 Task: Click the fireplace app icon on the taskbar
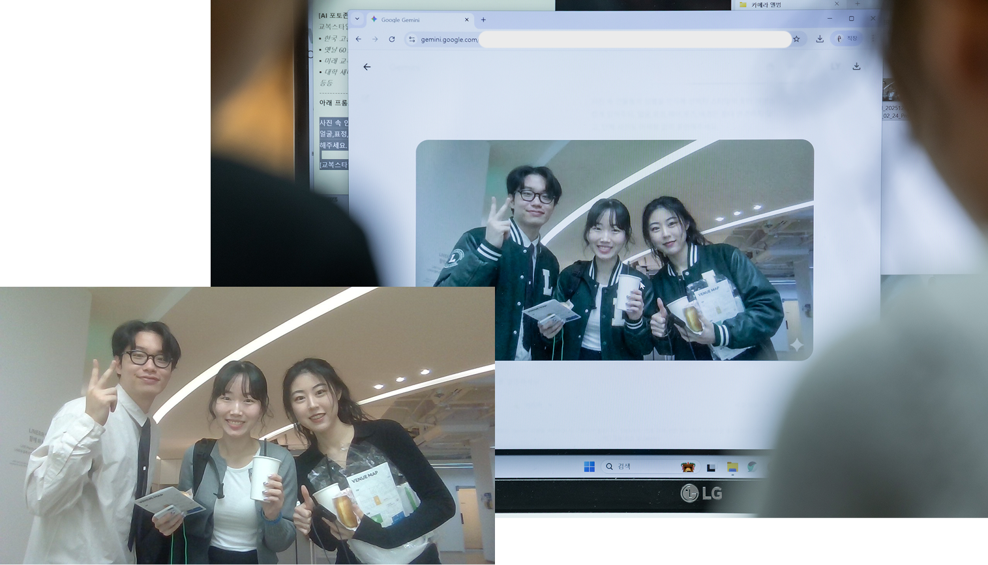[x=688, y=466]
